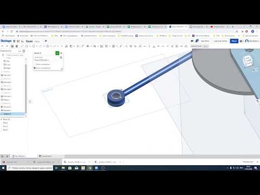Click the Windows taskbar search box

pos(30,168)
